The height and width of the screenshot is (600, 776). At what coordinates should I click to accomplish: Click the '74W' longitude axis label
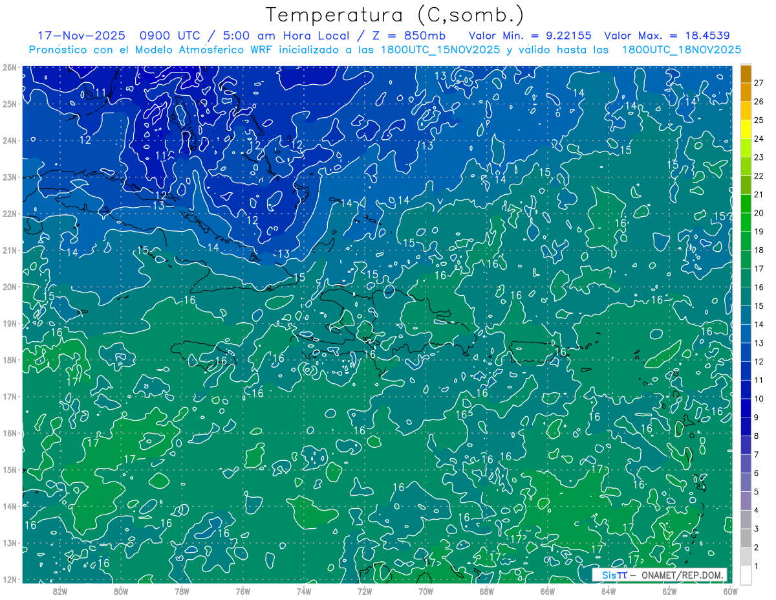pos(304,592)
